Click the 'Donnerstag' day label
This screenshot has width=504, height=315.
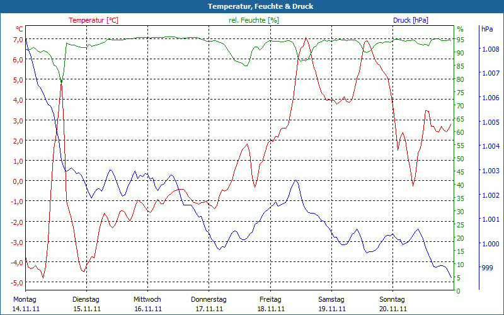(209, 300)
